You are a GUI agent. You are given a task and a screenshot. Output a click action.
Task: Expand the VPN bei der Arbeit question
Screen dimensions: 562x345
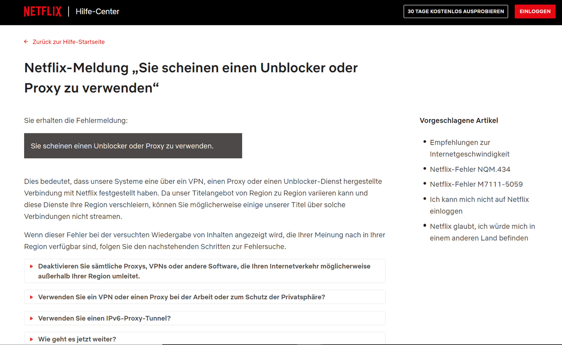tap(181, 297)
